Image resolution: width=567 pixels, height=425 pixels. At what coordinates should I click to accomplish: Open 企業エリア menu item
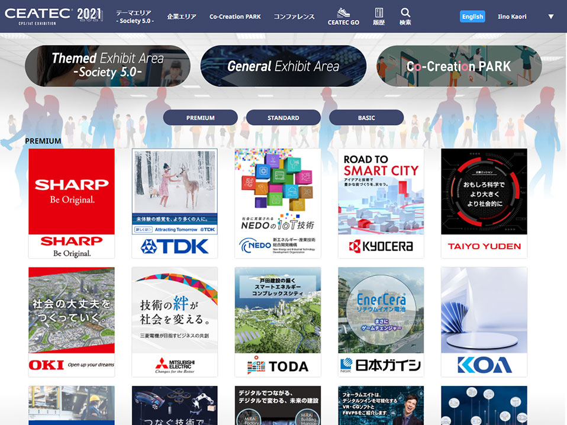[182, 17]
